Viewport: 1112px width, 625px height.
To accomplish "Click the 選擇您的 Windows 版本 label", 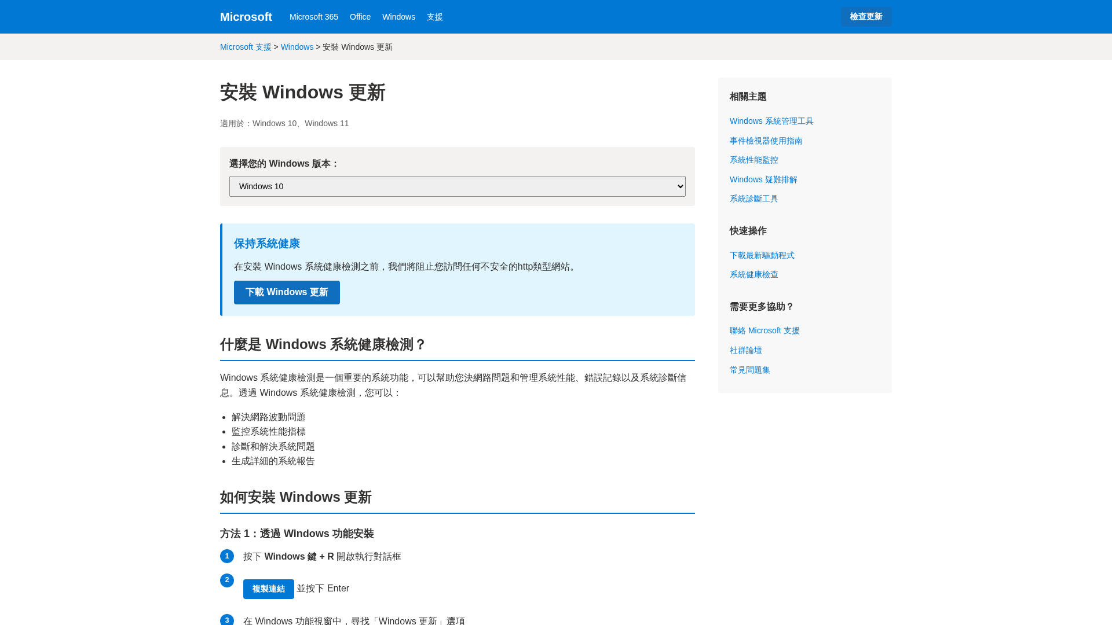I will (284, 164).
